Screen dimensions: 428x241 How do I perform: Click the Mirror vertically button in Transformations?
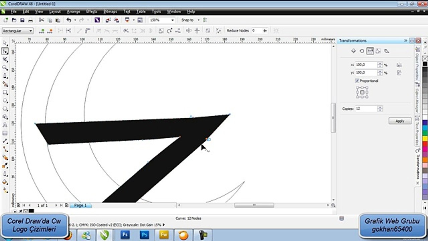[x=399, y=73]
